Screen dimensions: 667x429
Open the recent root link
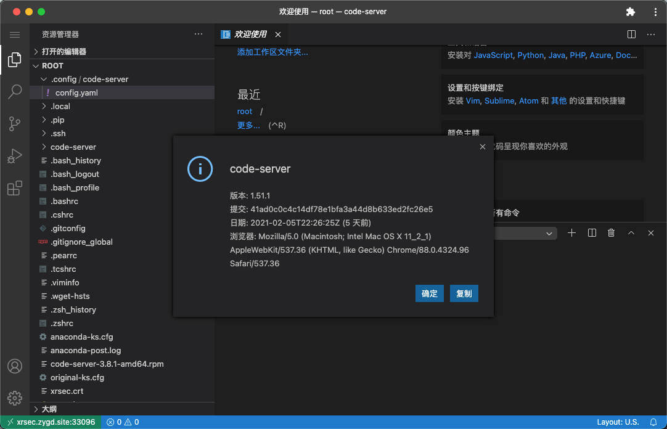click(245, 112)
